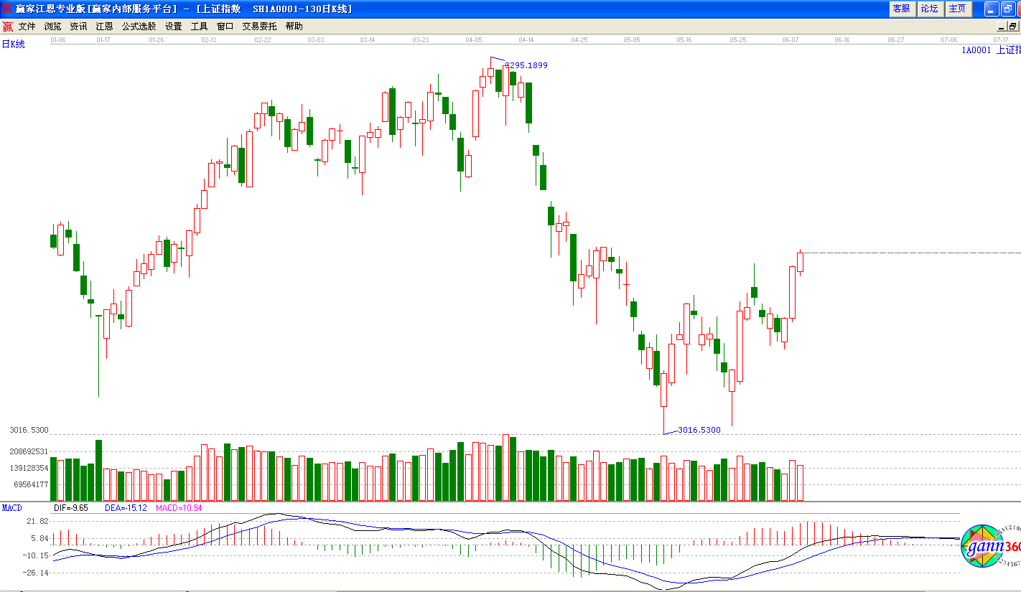Click the 主页 button in title bar

tap(958, 9)
